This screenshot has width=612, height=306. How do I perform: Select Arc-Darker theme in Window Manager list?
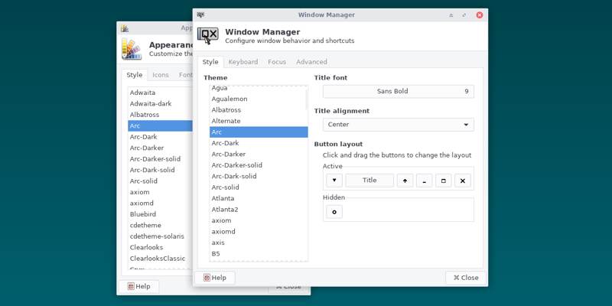point(229,154)
